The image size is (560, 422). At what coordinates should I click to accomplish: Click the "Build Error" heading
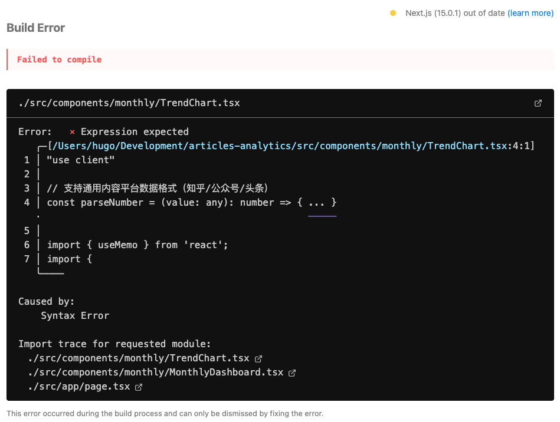point(36,28)
